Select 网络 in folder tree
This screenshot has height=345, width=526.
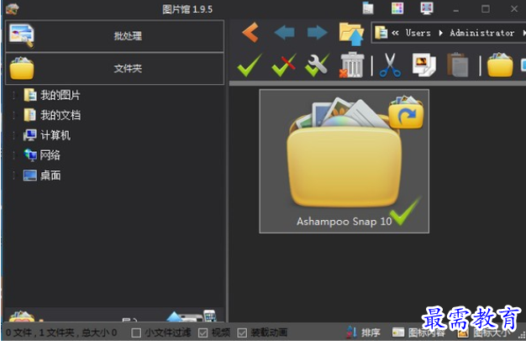pos(50,155)
